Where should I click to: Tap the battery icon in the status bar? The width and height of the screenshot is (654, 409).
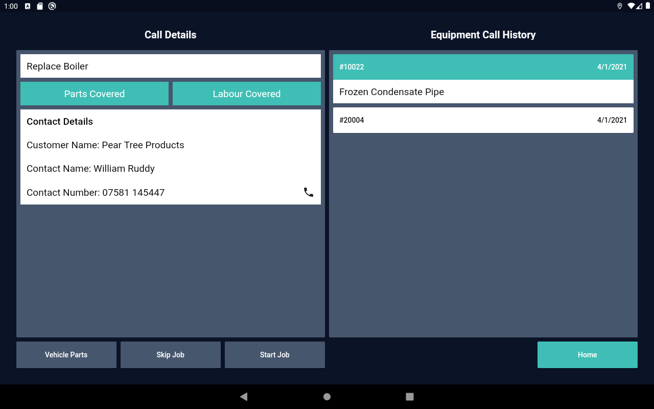pos(648,6)
